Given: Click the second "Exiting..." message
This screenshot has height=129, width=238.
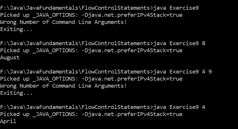Looking at the screenshot, I should tap(16, 93).
